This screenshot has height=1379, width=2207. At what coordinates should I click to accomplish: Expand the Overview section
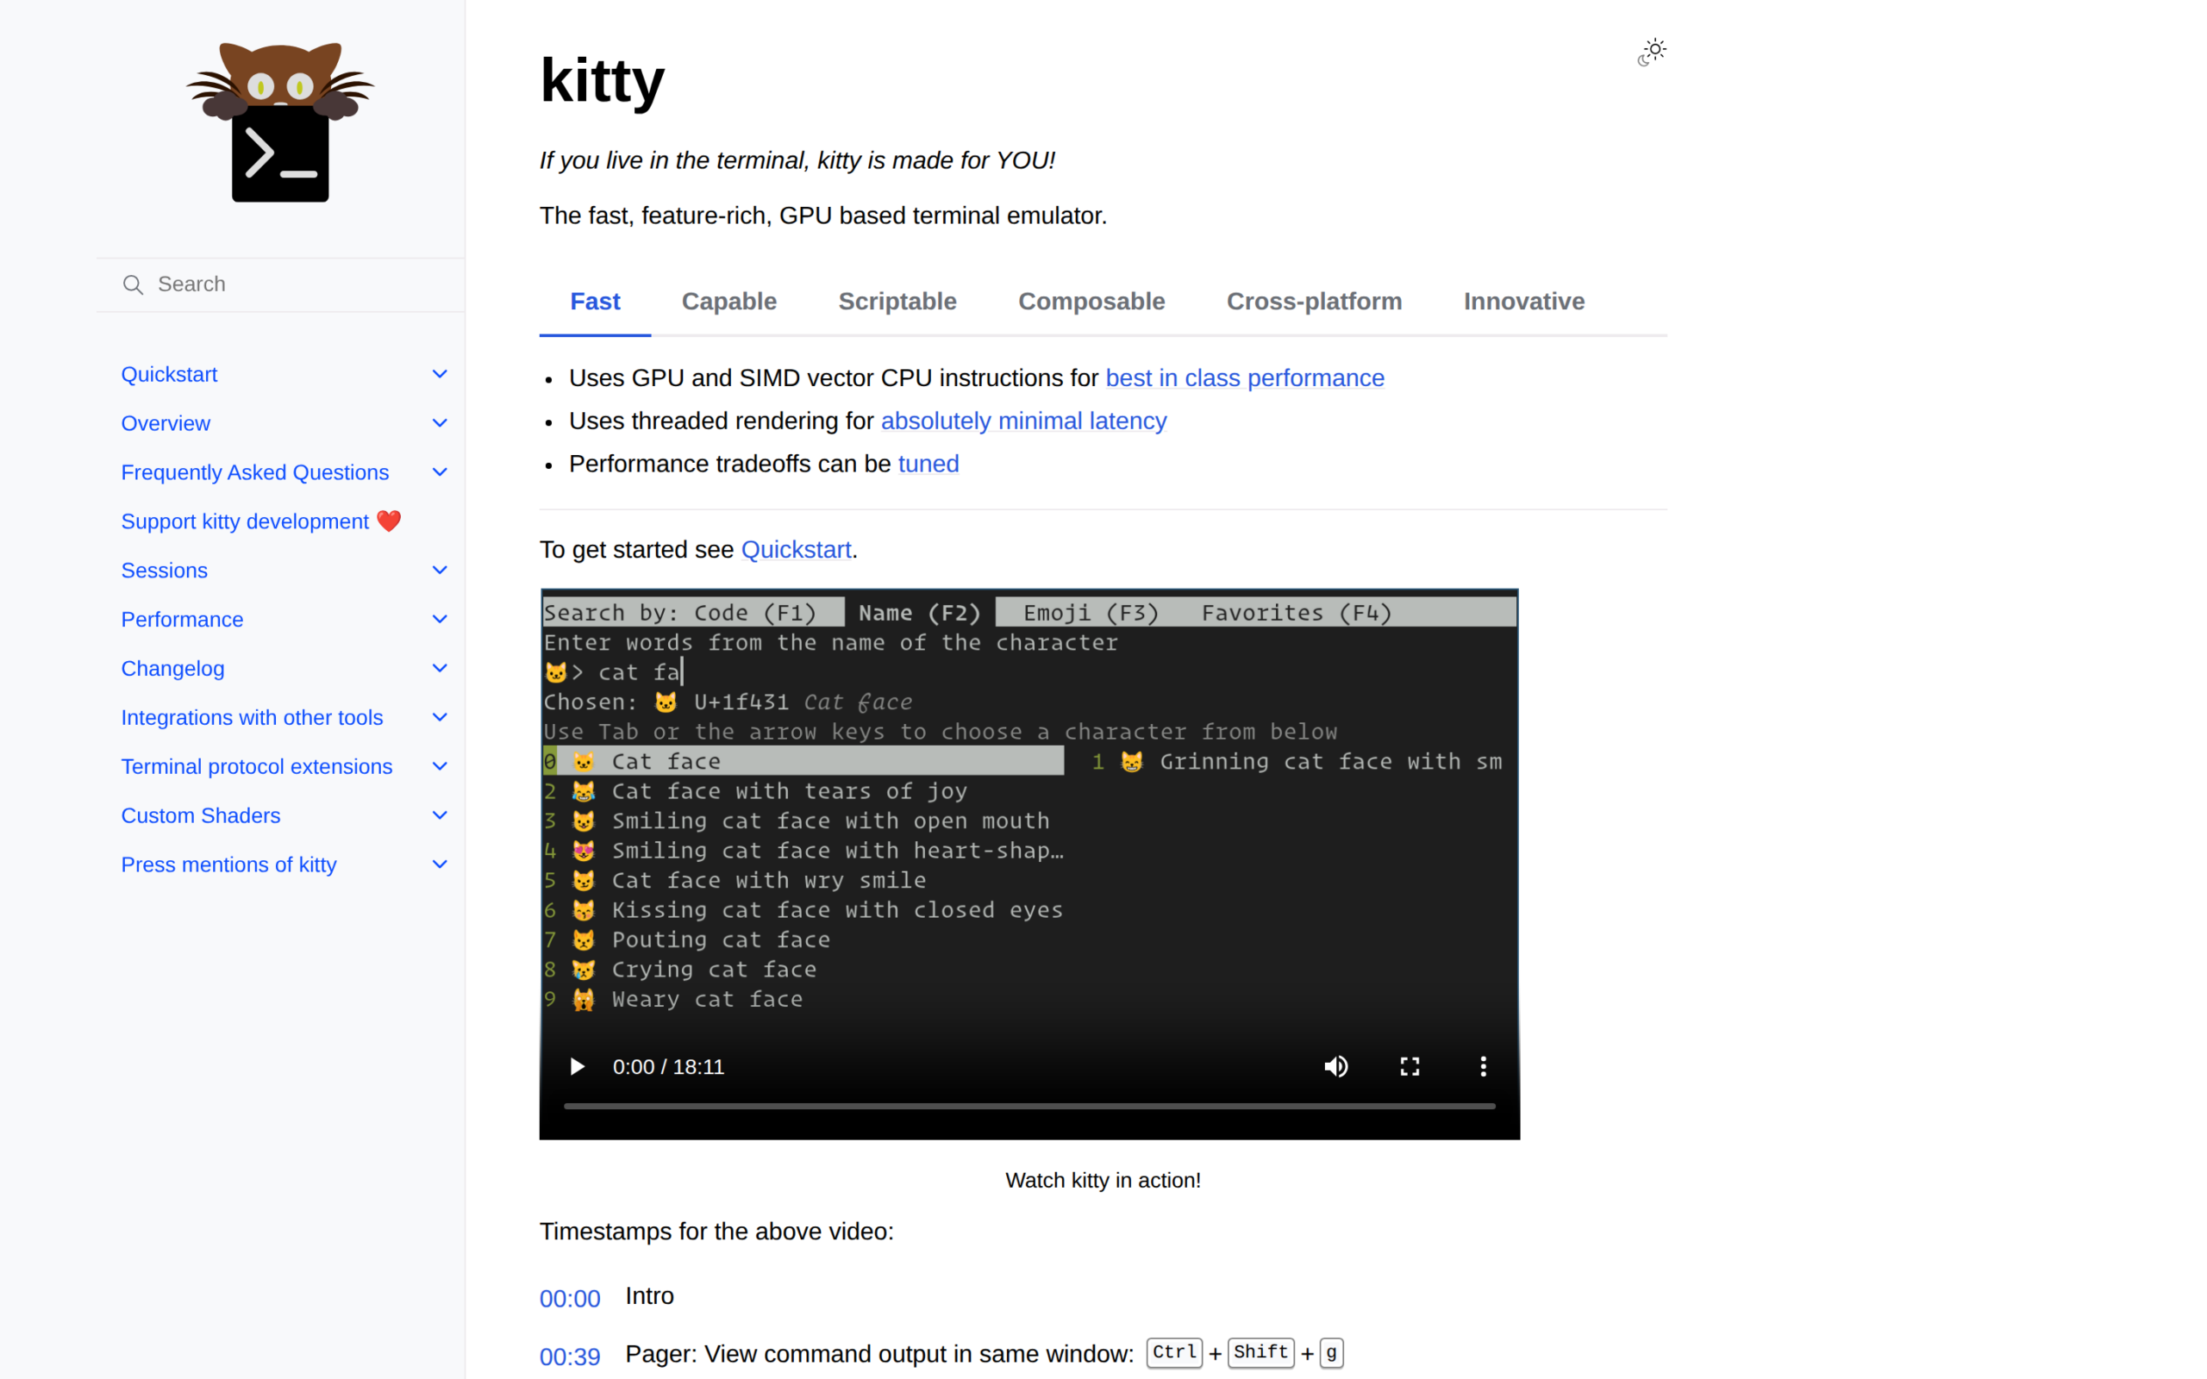tap(440, 423)
